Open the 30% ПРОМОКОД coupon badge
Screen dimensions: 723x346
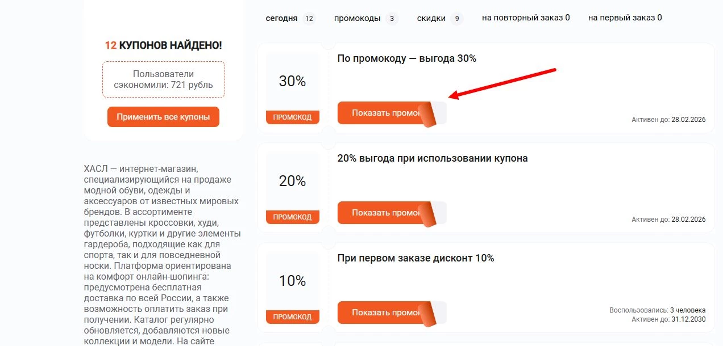(x=292, y=88)
